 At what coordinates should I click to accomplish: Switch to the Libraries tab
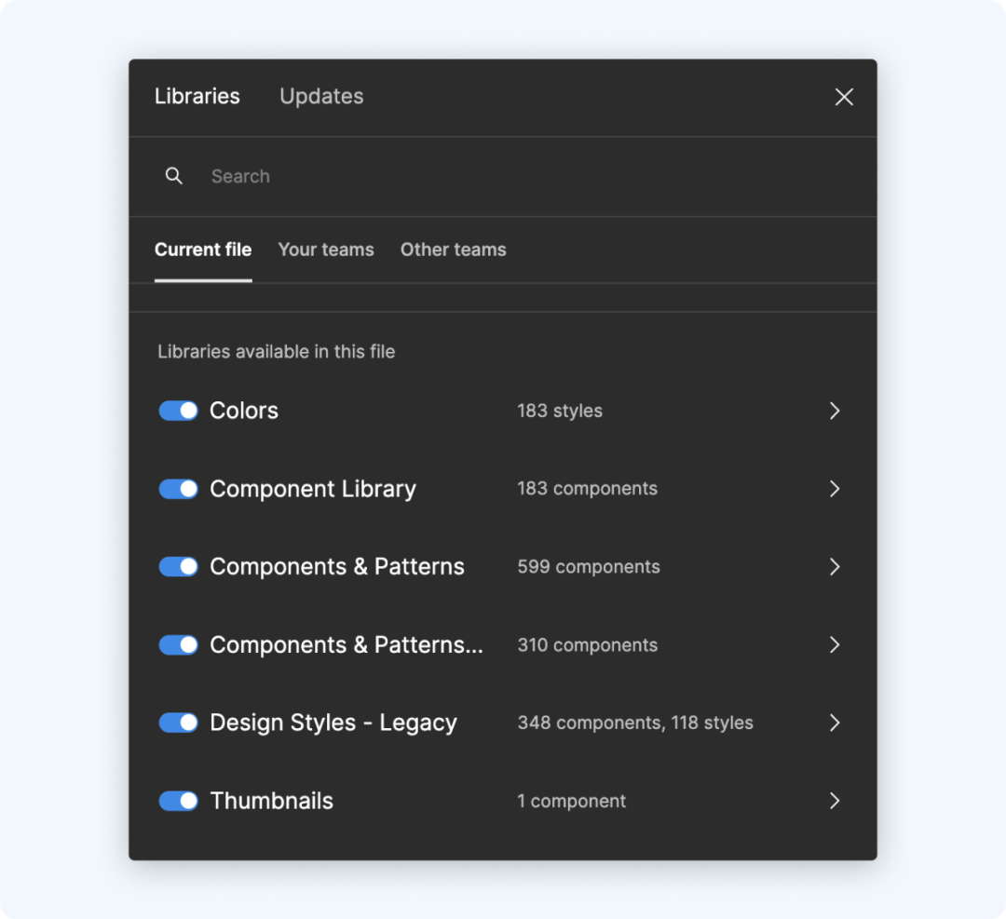(197, 96)
